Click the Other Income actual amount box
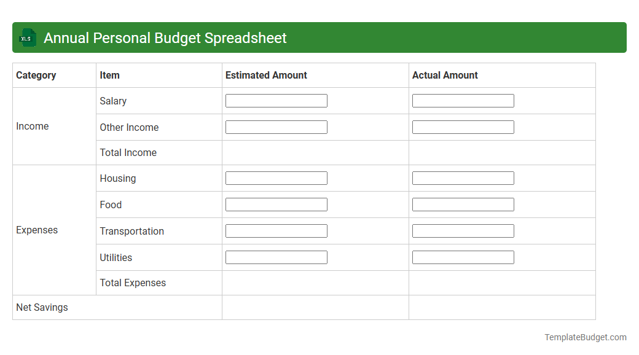The width and height of the screenshot is (639, 355). click(463, 127)
